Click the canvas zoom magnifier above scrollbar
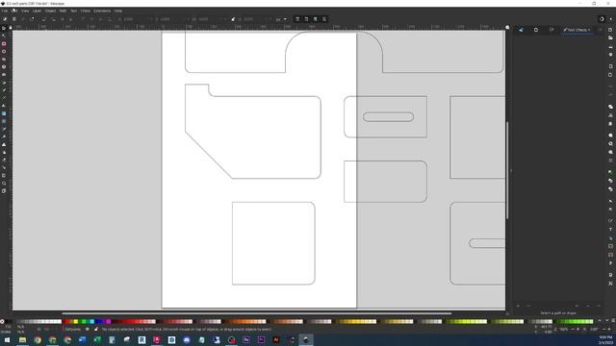The width and height of the screenshot is (616, 346). point(507,28)
